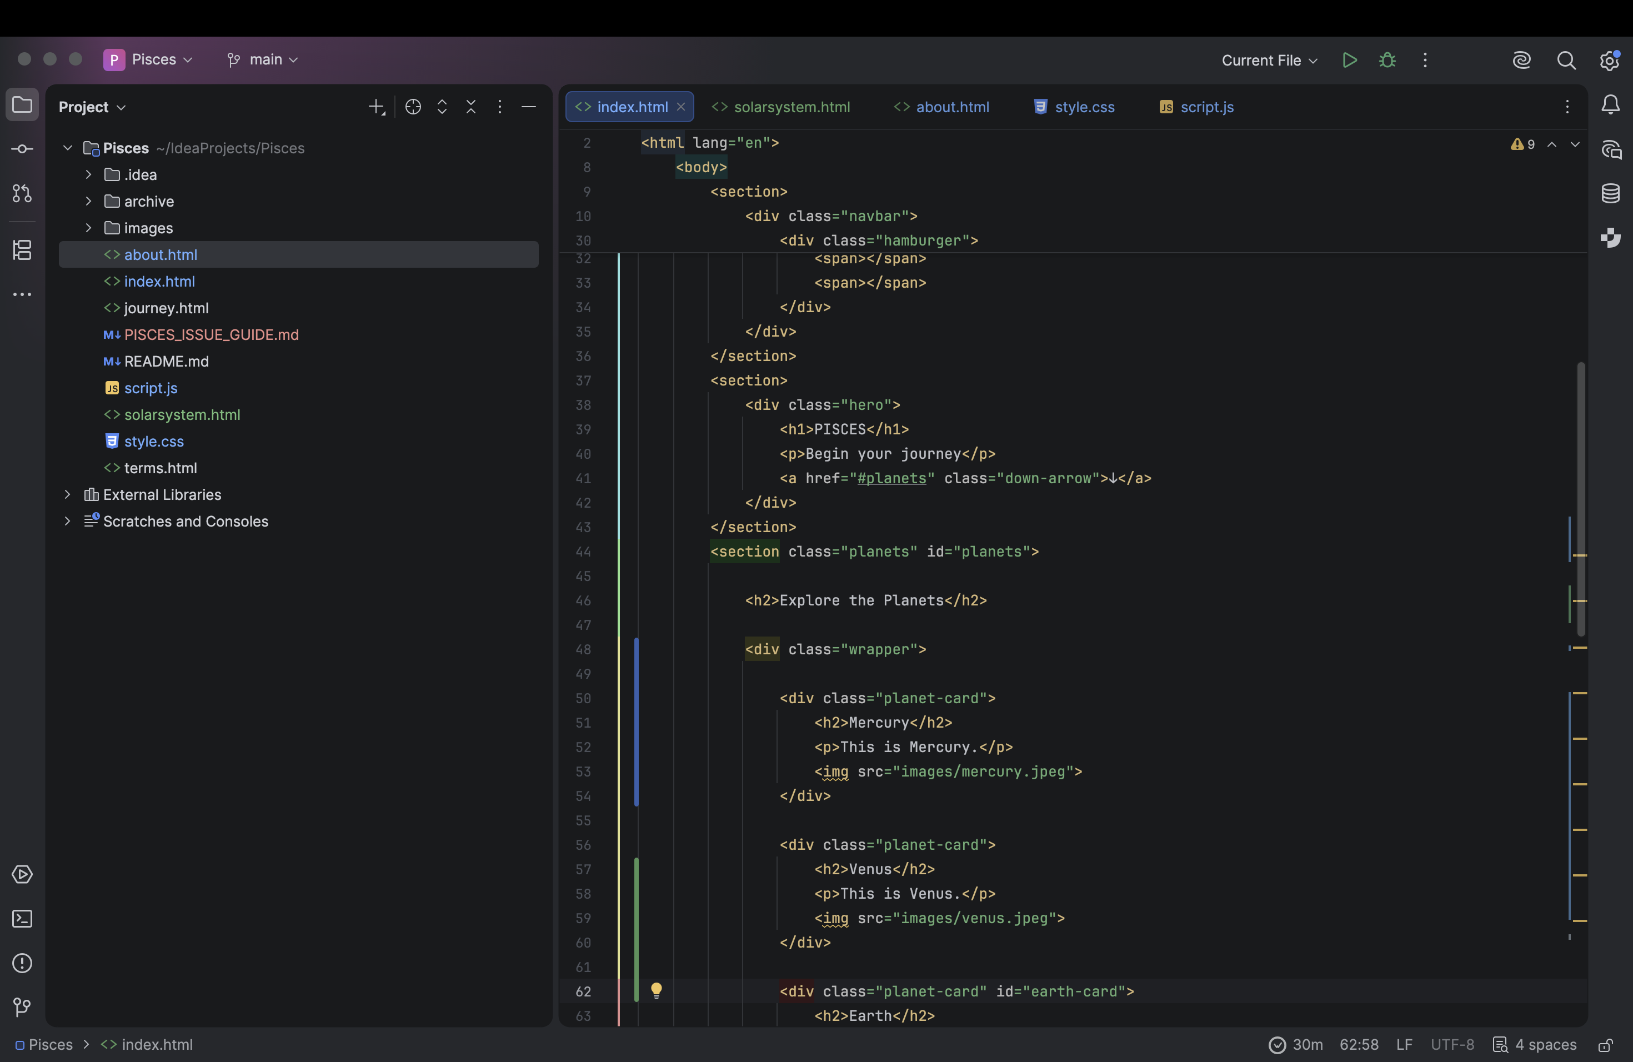Image resolution: width=1633 pixels, height=1062 pixels.
Task: Click the 9 warnings inspection indicator
Action: tap(1522, 144)
